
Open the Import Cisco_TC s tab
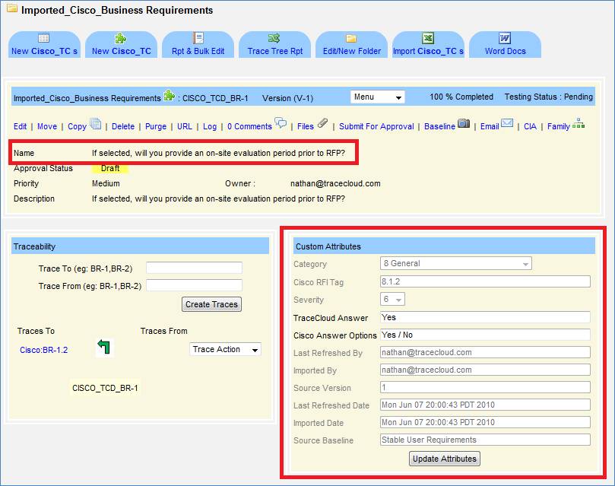coord(428,45)
